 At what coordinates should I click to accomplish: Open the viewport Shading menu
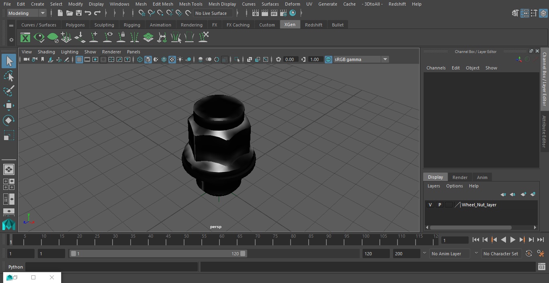pyautogui.click(x=46, y=52)
